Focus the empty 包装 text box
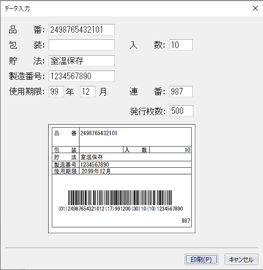Screen dimensions: 263x270 82,45
